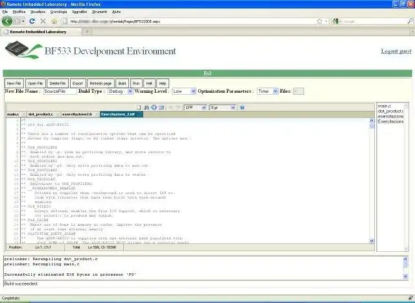Click the Run button
Screen dimensions: 415x303
coord(136,83)
